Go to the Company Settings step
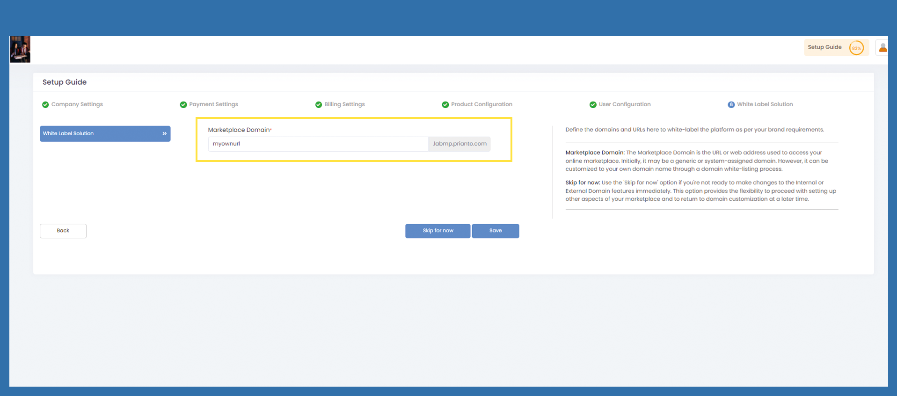Viewport: 897px width, 396px height. (77, 104)
